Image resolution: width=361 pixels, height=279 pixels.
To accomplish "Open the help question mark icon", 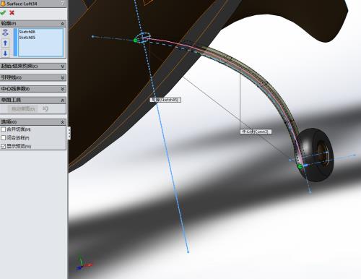I will pos(63,4).
